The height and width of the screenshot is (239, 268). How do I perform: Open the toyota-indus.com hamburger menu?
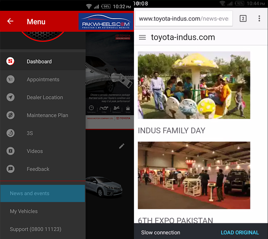tap(142, 37)
